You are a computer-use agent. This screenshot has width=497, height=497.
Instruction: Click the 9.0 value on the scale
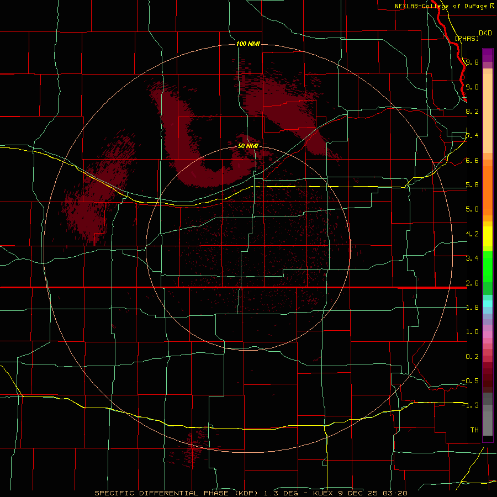point(472,87)
